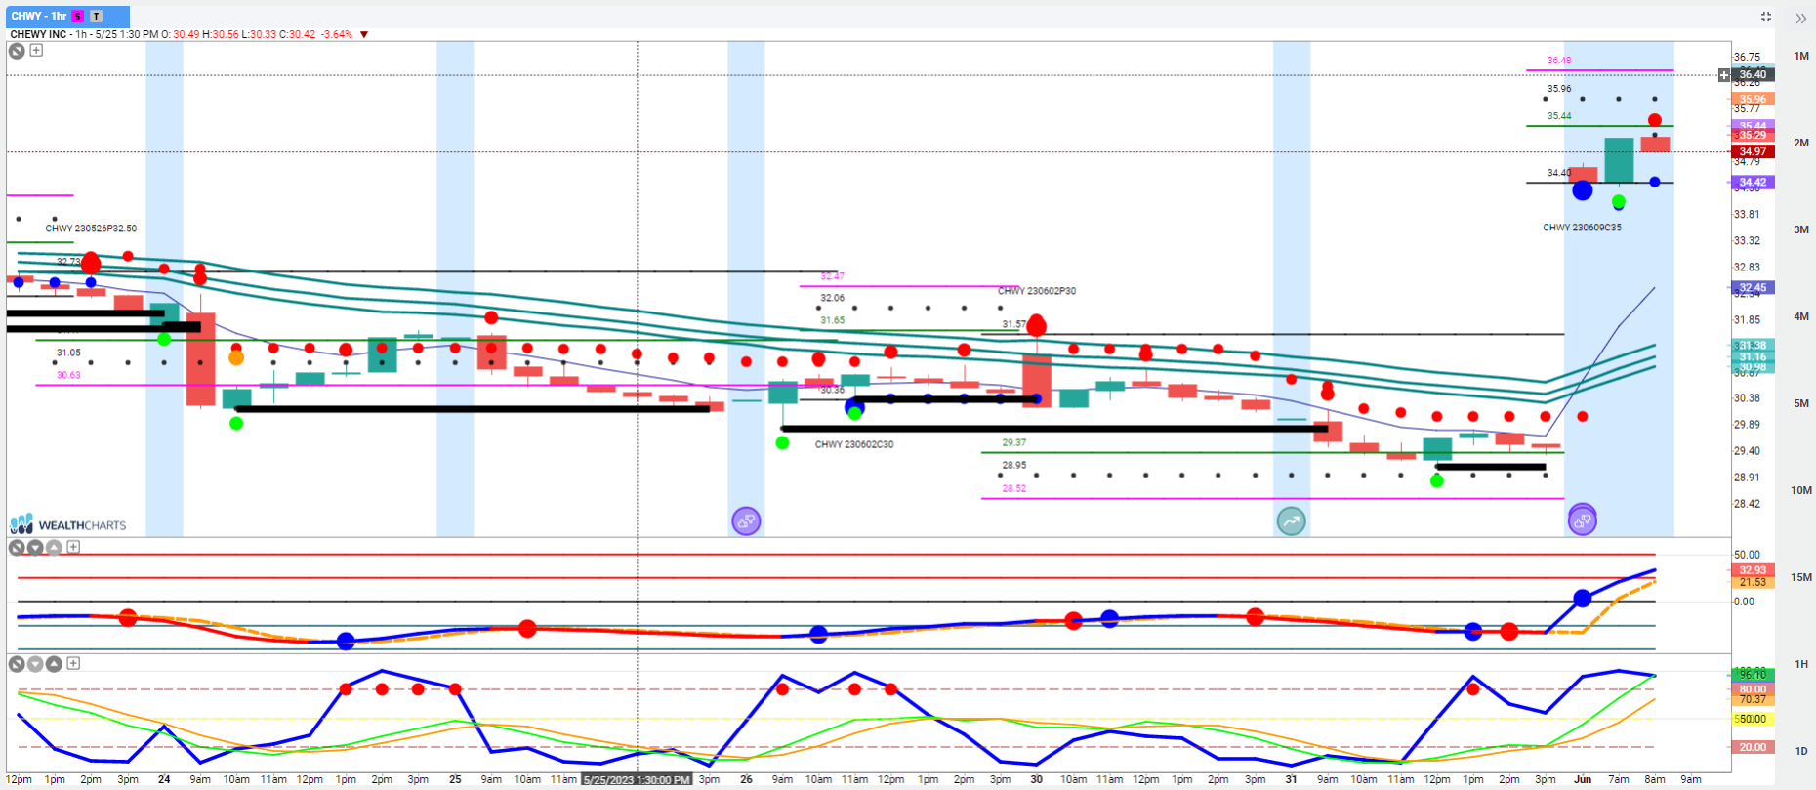This screenshot has height=790, width=1816.
Task: Switch timeframe to 10M
Action: coord(1801,490)
